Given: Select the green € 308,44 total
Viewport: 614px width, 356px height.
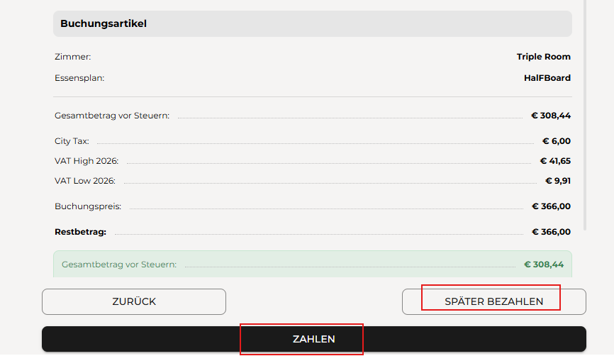Looking at the screenshot, I should click(544, 265).
